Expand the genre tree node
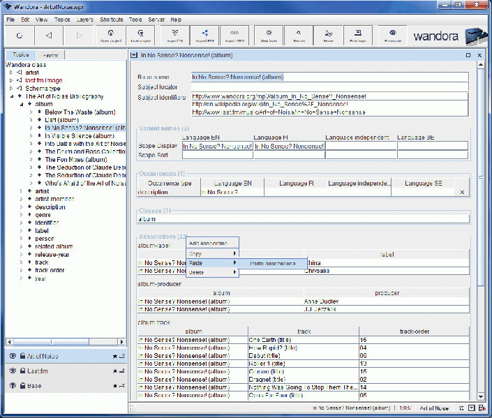 pyautogui.click(x=20, y=215)
